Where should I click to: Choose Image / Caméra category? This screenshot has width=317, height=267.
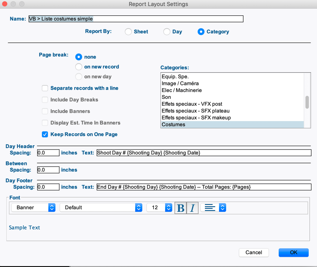click(180, 83)
